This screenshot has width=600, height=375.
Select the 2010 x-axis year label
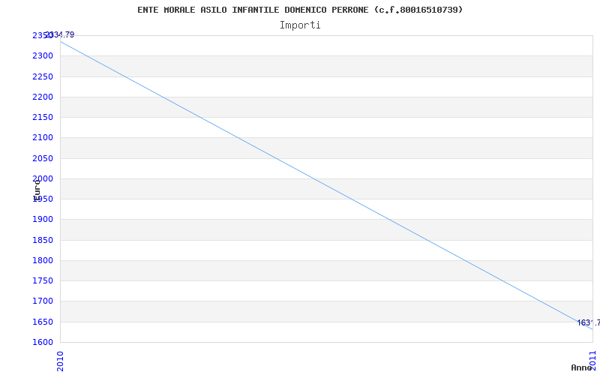pyautogui.click(x=60, y=361)
